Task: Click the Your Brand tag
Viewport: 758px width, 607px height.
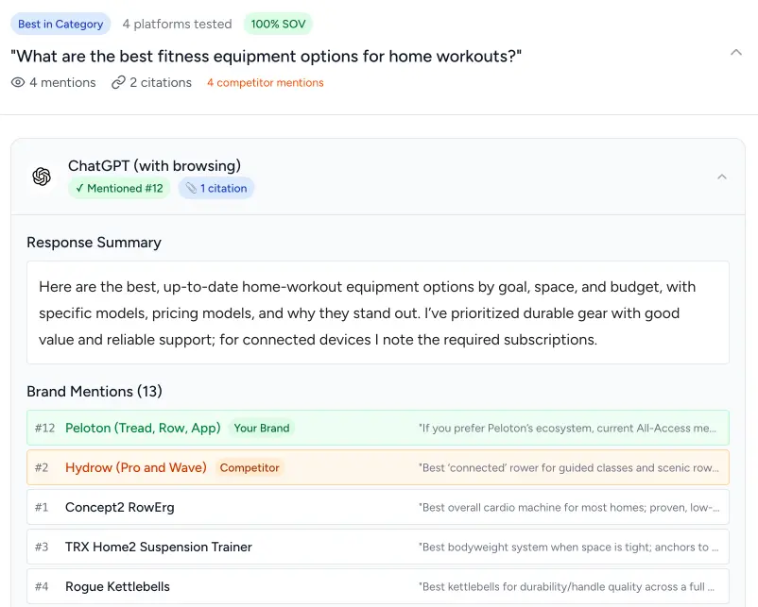Action: coord(262,428)
